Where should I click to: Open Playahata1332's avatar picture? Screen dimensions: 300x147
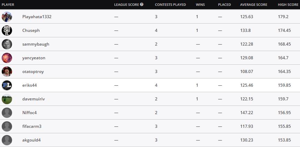pyautogui.click(x=7, y=17)
